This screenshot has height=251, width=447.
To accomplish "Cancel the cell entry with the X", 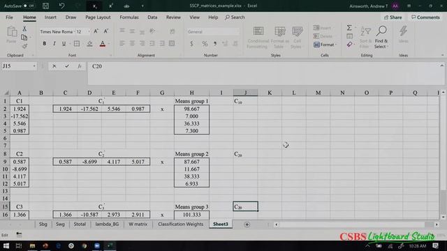I will click(54, 66).
